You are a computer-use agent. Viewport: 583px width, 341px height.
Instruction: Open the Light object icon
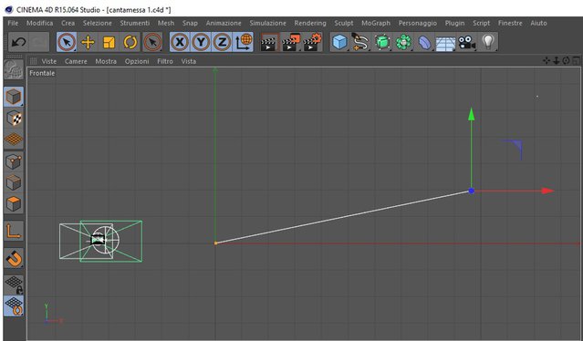(488, 42)
